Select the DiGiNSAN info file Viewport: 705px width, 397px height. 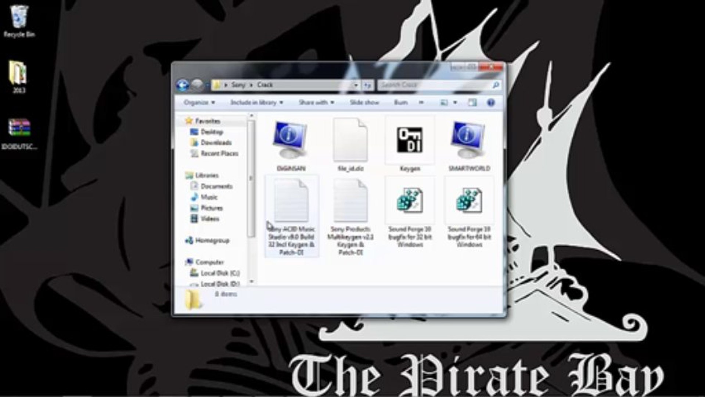pyautogui.click(x=291, y=145)
